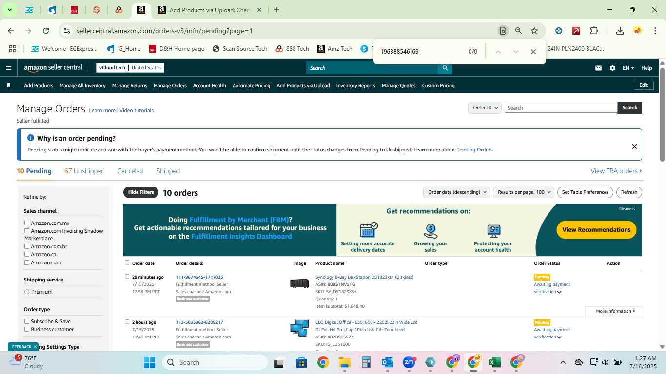Screen dimensions: 666x374
Task: Click the View Recommendations button
Action: click(596, 230)
